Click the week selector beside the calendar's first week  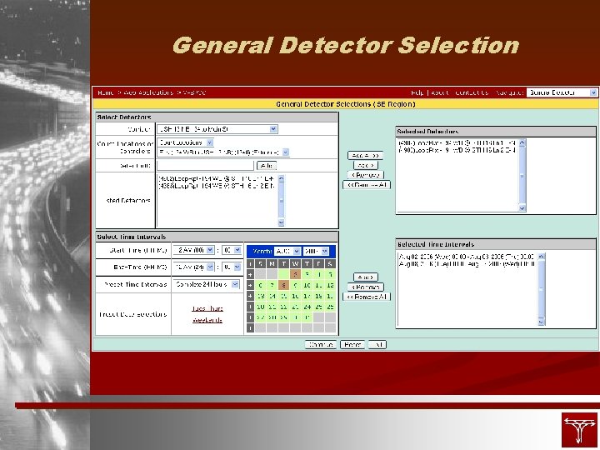tap(250, 274)
